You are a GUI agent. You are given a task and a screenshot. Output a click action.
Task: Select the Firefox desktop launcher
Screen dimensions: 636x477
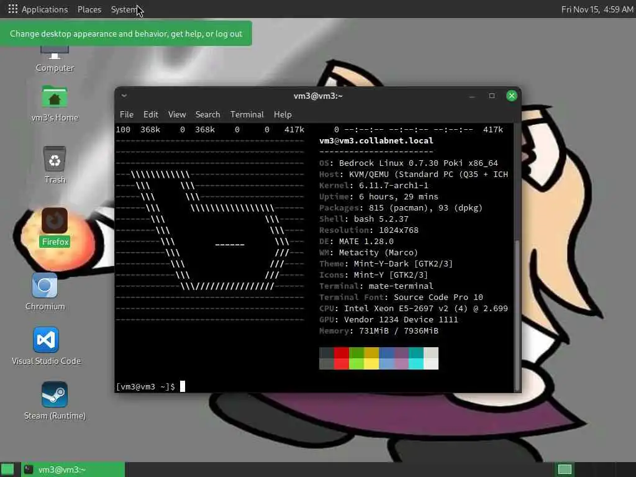coord(55,227)
